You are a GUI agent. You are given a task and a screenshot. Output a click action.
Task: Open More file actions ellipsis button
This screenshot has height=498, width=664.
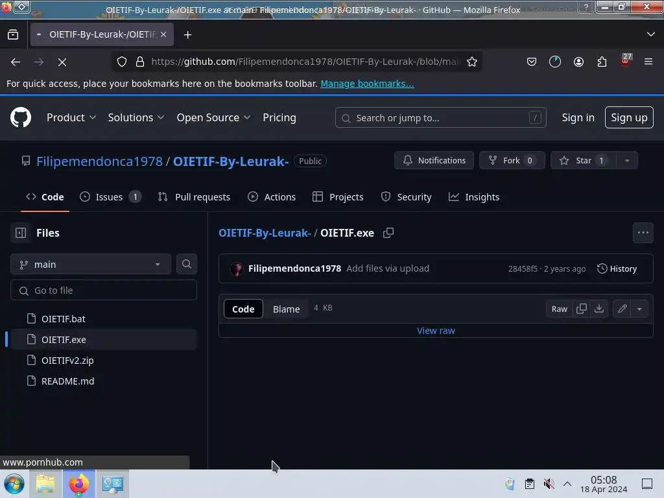(643, 233)
